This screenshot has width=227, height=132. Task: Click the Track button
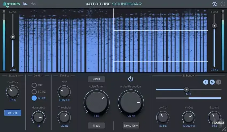(x=96, y=126)
